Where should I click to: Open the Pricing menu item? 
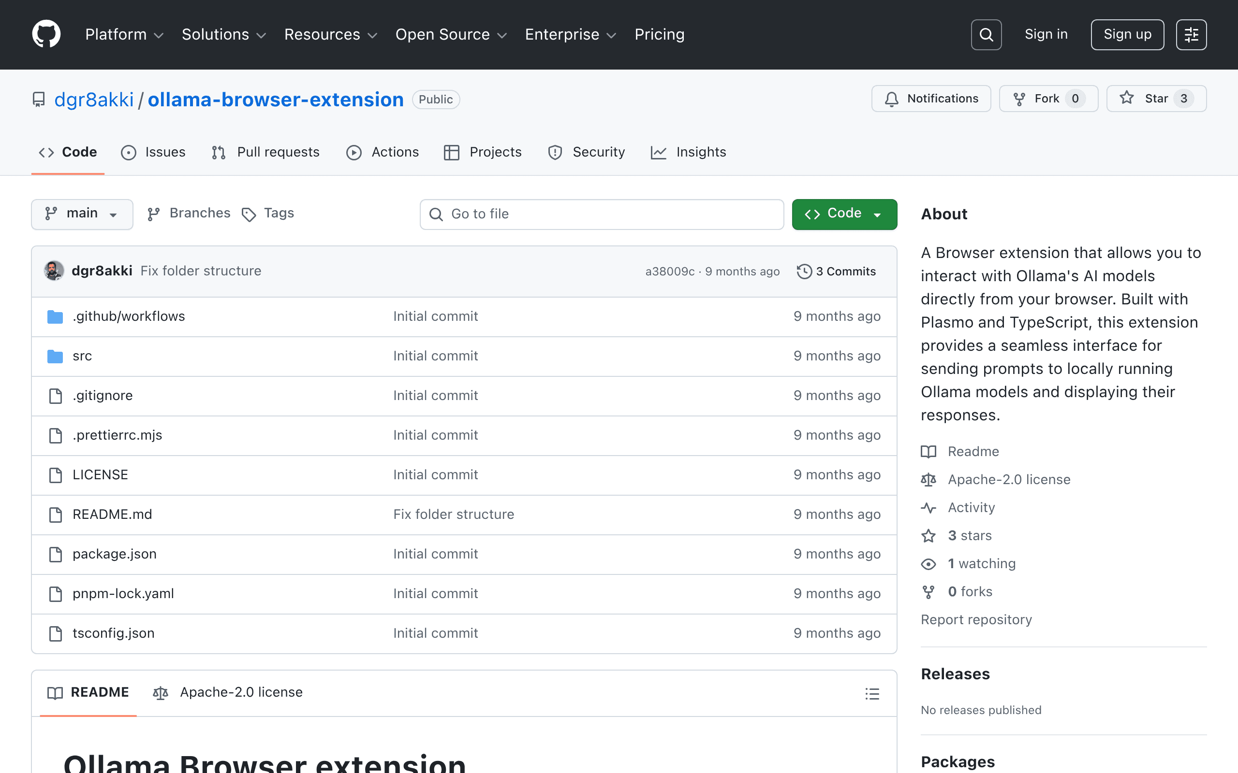[x=660, y=34]
